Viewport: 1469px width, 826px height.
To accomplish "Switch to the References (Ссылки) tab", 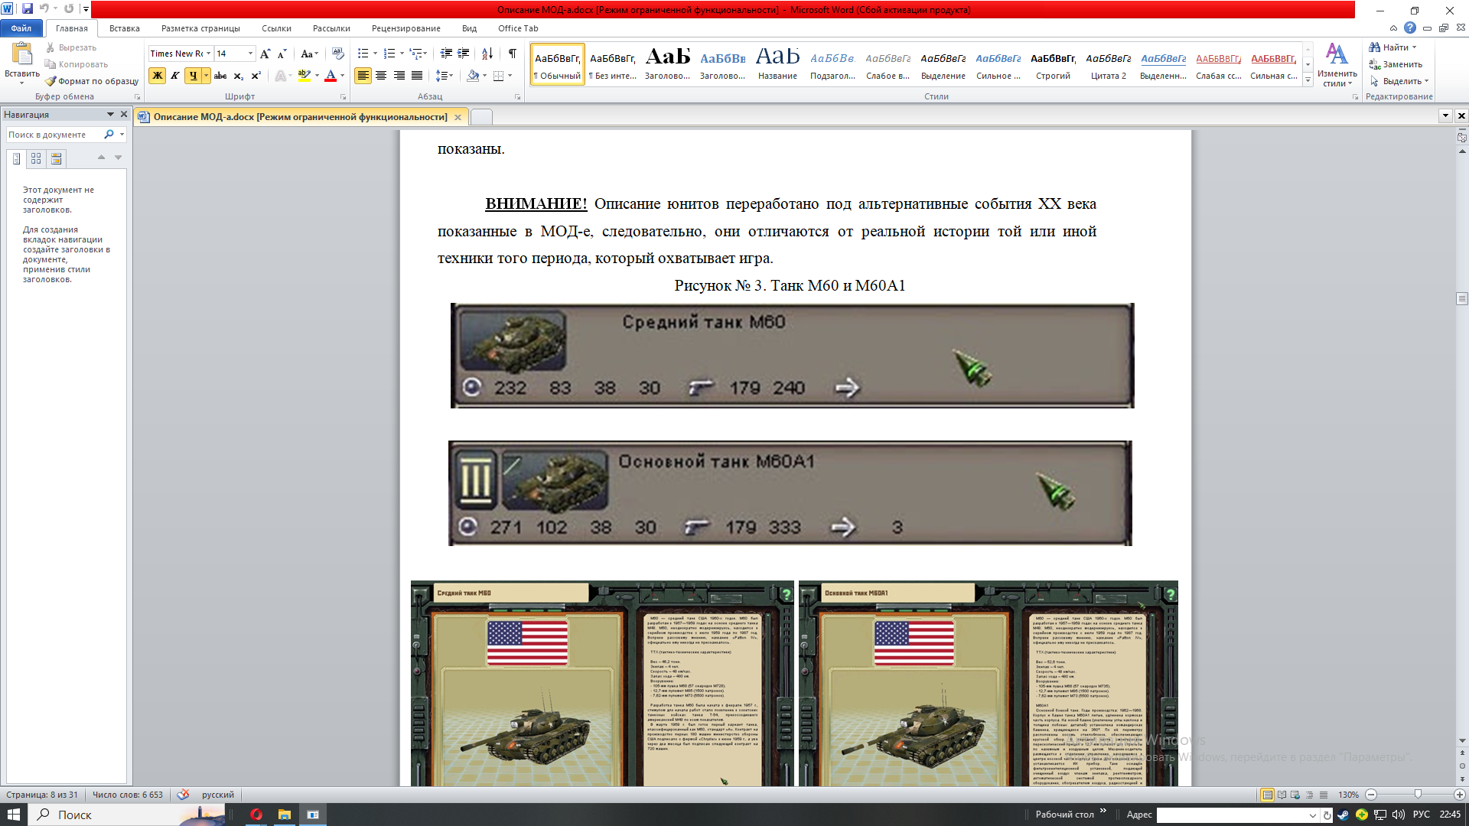I will (276, 28).
